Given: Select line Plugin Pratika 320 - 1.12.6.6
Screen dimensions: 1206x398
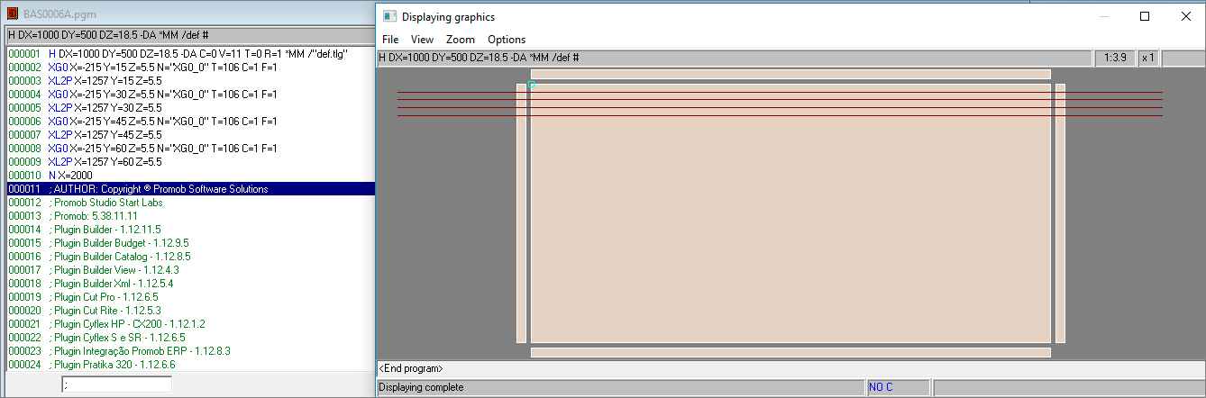Looking at the screenshot, I should click(x=190, y=365).
